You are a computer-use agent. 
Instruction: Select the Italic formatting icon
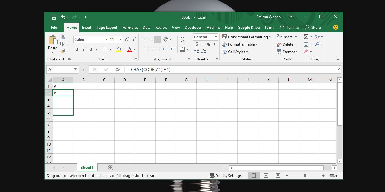pyautogui.click(x=83, y=49)
